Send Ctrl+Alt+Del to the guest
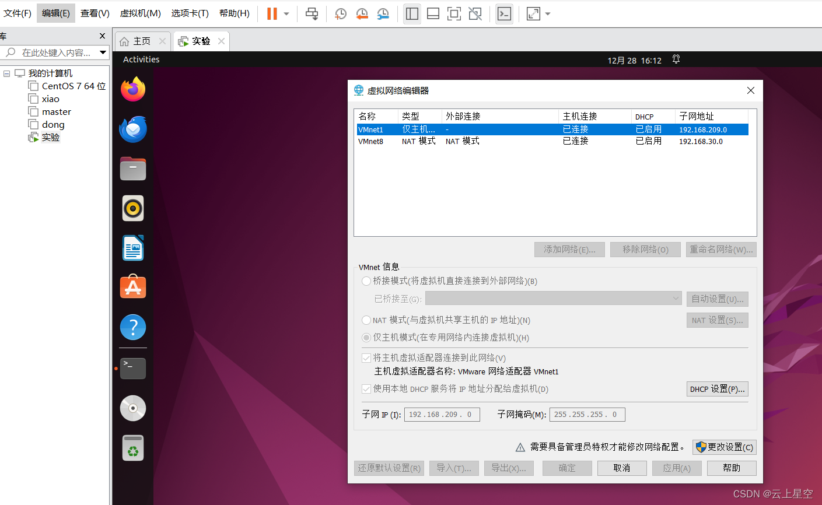Screen dimensions: 822x505 click(312, 13)
